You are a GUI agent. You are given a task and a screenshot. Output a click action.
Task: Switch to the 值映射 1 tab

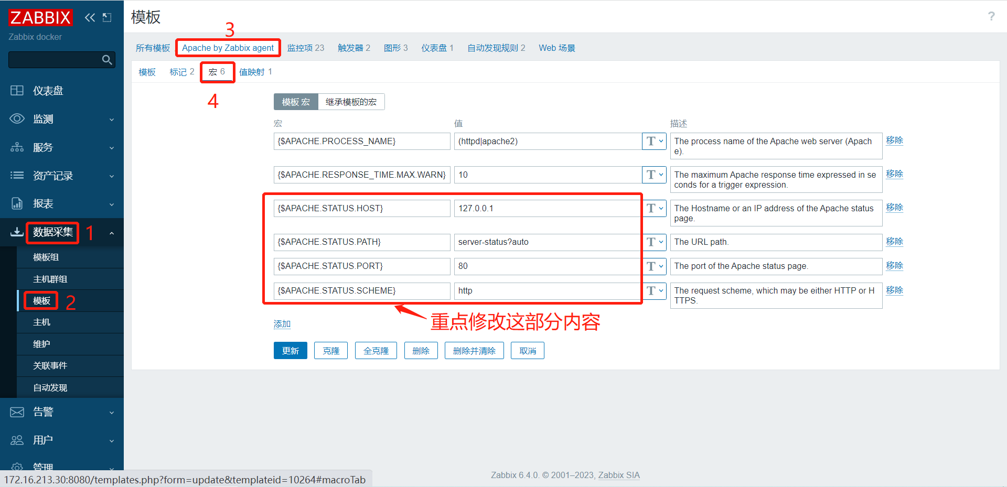[x=255, y=72]
